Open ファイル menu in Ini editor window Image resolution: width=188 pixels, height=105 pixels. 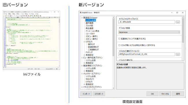pyautogui.click(x=5, y=14)
